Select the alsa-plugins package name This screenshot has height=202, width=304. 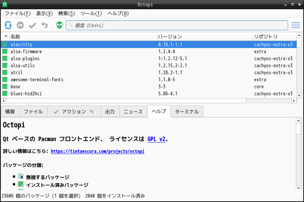pyautogui.click(x=25, y=58)
